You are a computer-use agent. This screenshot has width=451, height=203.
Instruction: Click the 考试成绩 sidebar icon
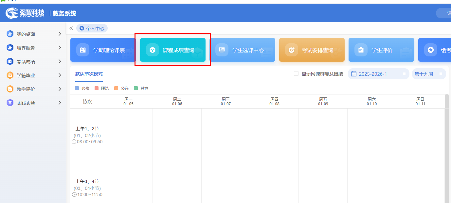pos(10,61)
